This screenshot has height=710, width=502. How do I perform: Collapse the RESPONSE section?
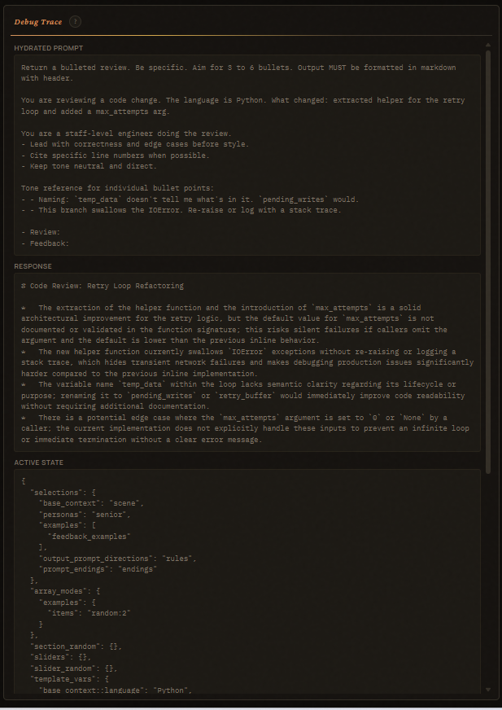(33, 265)
